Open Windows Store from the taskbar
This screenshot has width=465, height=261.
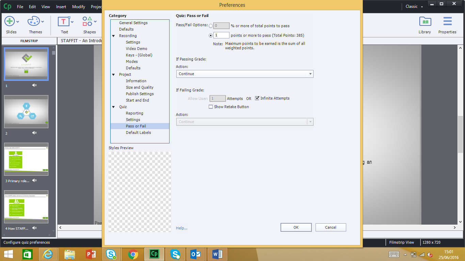click(x=27, y=254)
